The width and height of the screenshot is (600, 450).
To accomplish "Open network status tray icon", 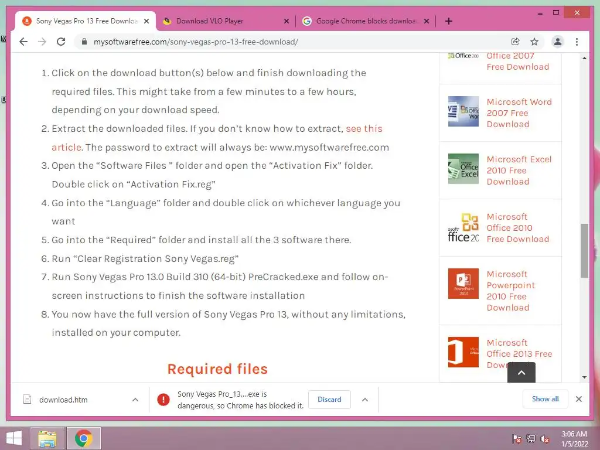I will (x=531, y=439).
